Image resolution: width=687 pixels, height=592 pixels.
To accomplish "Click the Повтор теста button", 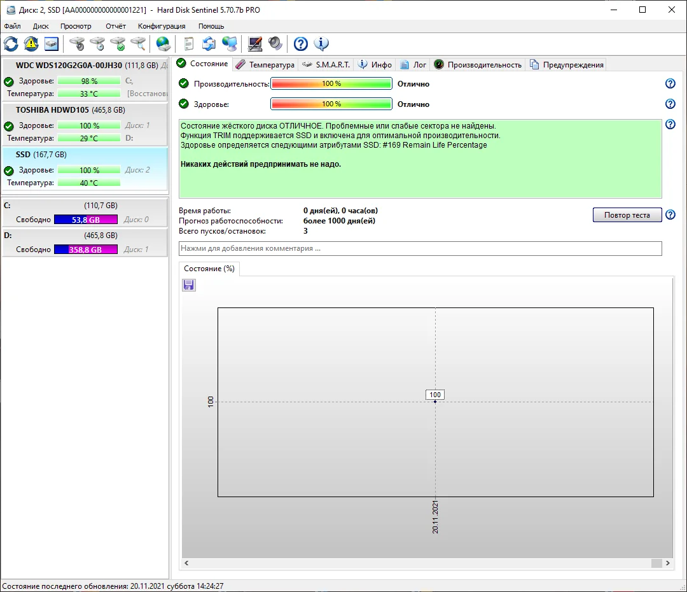I will click(627, 215).
